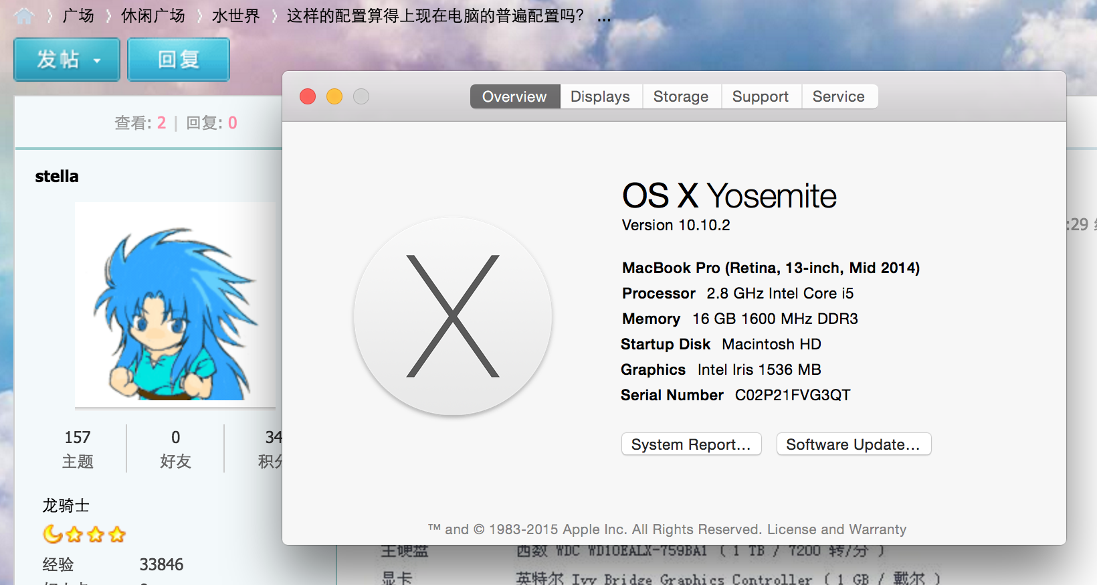Click the 经验 33846 value

click(x=161, y=564)
